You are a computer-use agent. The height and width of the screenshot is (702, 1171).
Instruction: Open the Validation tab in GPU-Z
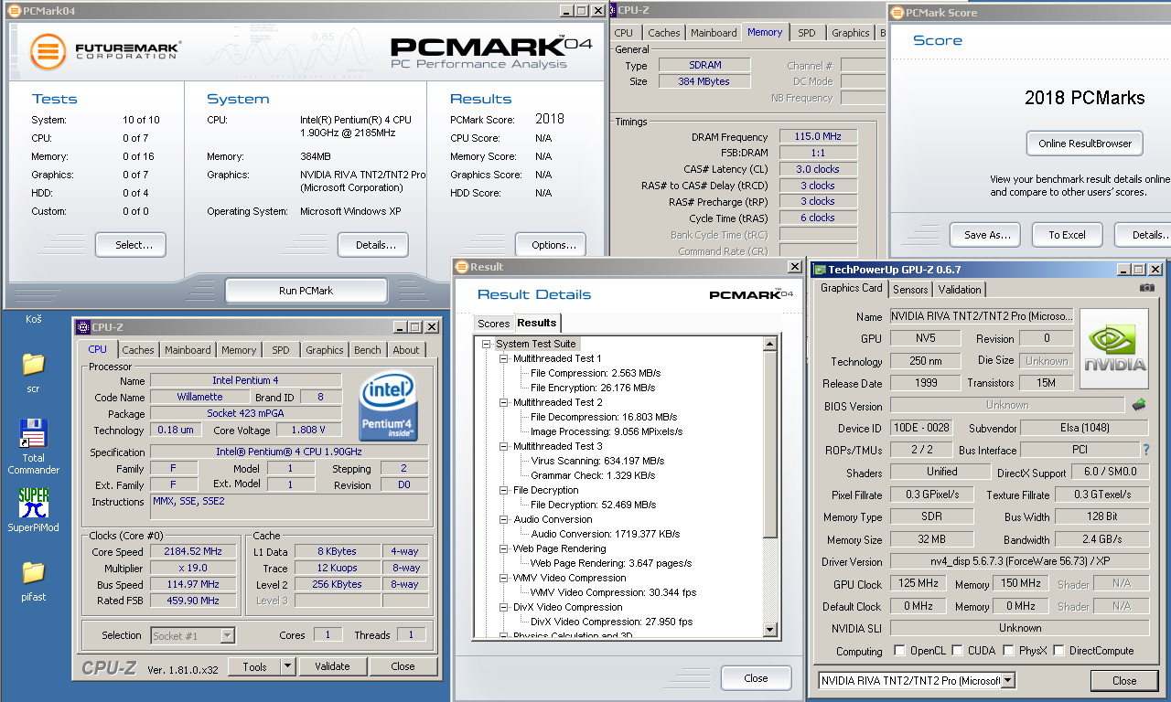click(x=960, y=290)
